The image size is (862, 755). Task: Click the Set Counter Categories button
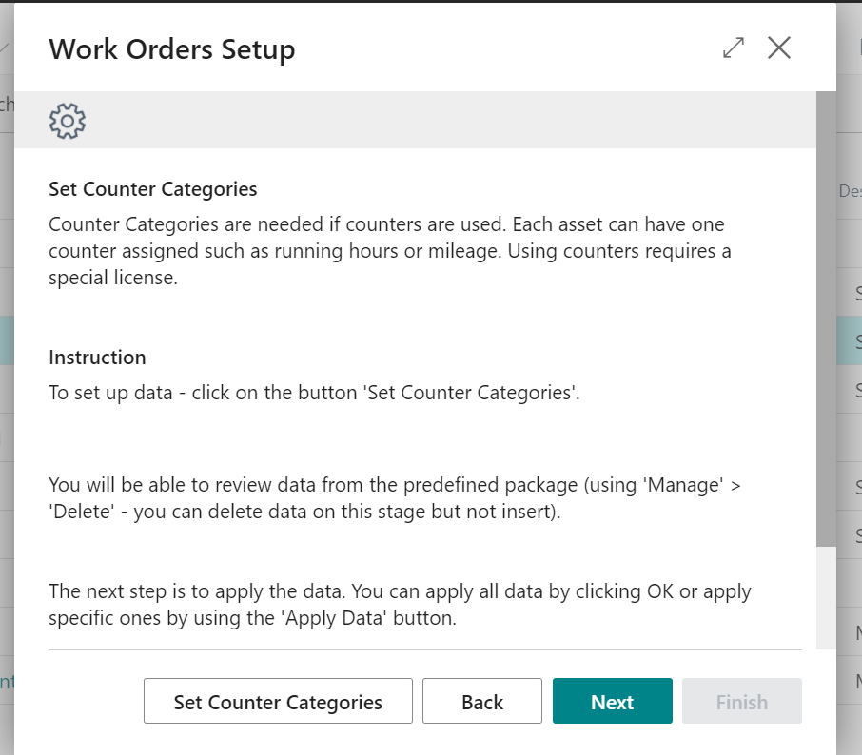(278, 701)
